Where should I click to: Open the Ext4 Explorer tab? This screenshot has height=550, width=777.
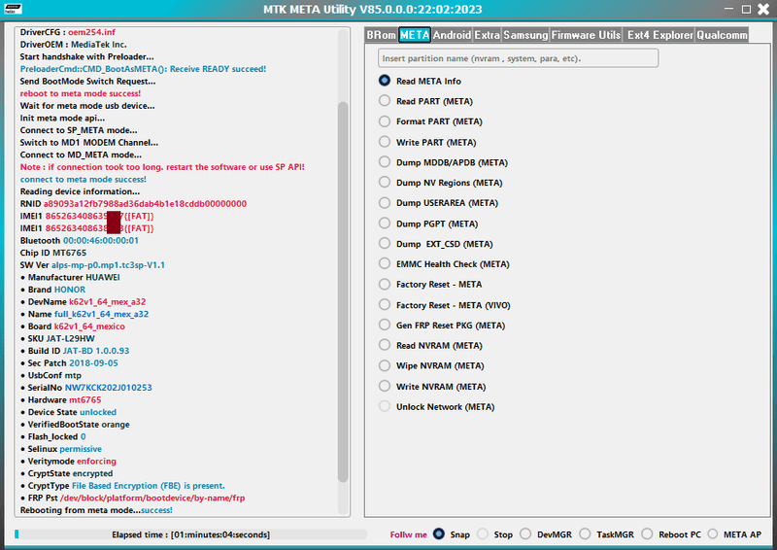click(659, 35)
